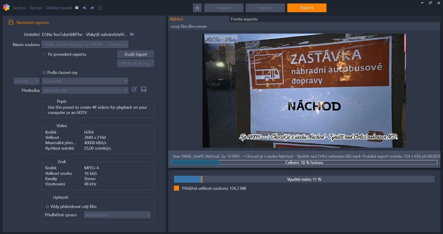Viewport: 443px width, 234px height.
Task: Open the Předvolba Ultra HD (4K) dropdown
Action: click(85, 90)
